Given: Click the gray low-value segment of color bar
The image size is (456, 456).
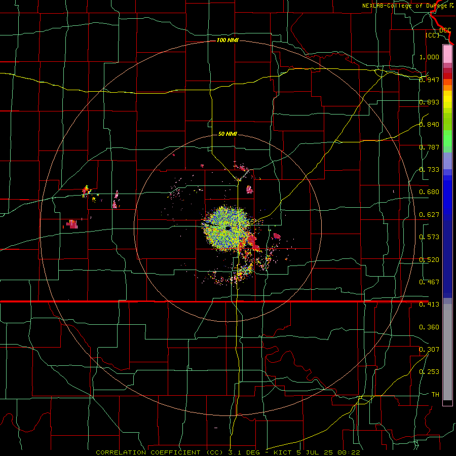Looking at the screenshot, I should (x=447, y=352).
